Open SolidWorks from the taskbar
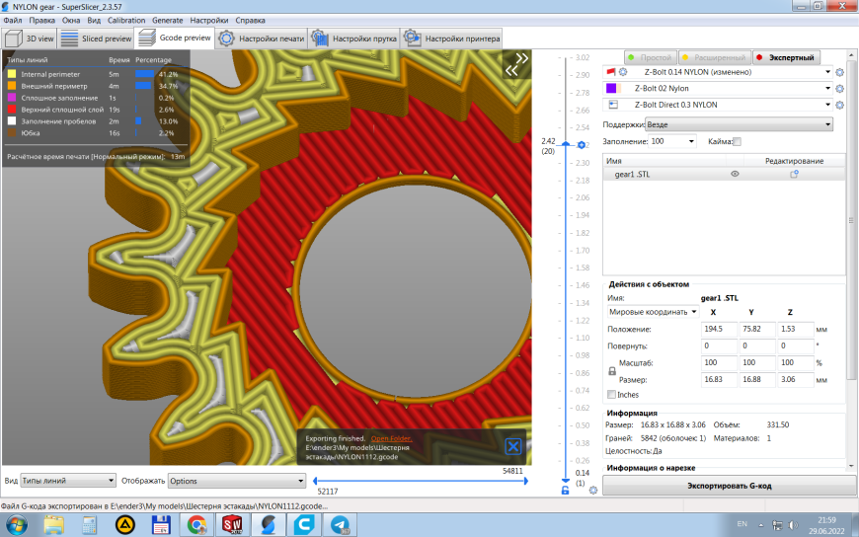 click(x=232, y=525)
